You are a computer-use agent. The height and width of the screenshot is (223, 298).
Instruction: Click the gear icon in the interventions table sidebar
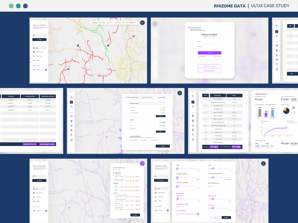[193, 130]
